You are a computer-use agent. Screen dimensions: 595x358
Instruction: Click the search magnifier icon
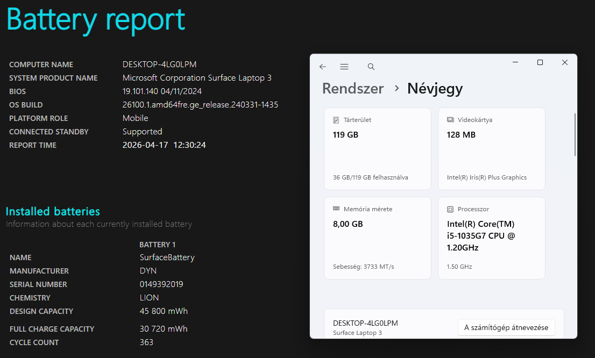click(x=371, y=67)
